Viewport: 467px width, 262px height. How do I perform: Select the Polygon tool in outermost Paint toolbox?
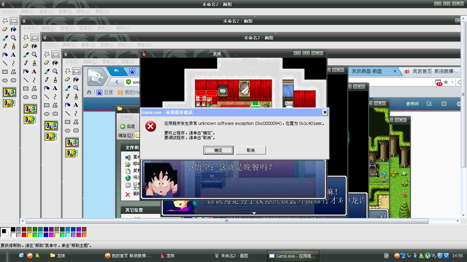(14, 72)
